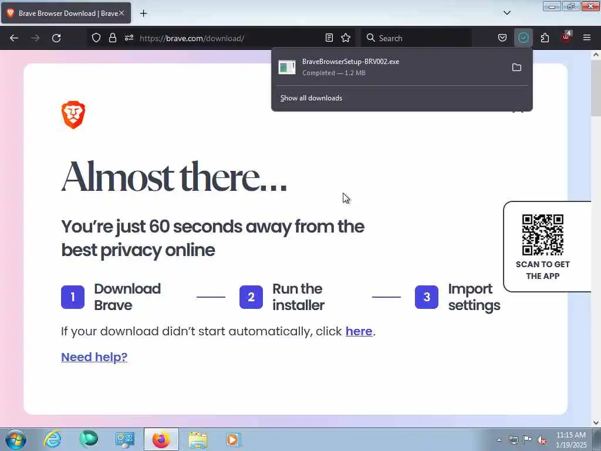
Task: Open Action Center flag icon
Action: coord(528,440)
